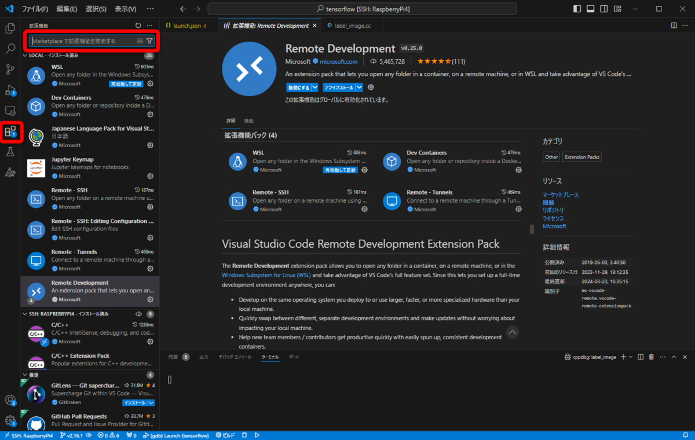Viewport: 695px width, 440px height.
Task: Kill terminal with the trash icon
Action: 651,357
